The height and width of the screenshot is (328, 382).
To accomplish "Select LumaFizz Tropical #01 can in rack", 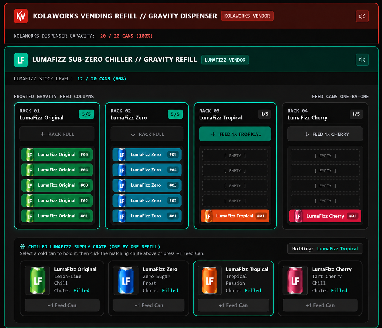I will 235,216.
